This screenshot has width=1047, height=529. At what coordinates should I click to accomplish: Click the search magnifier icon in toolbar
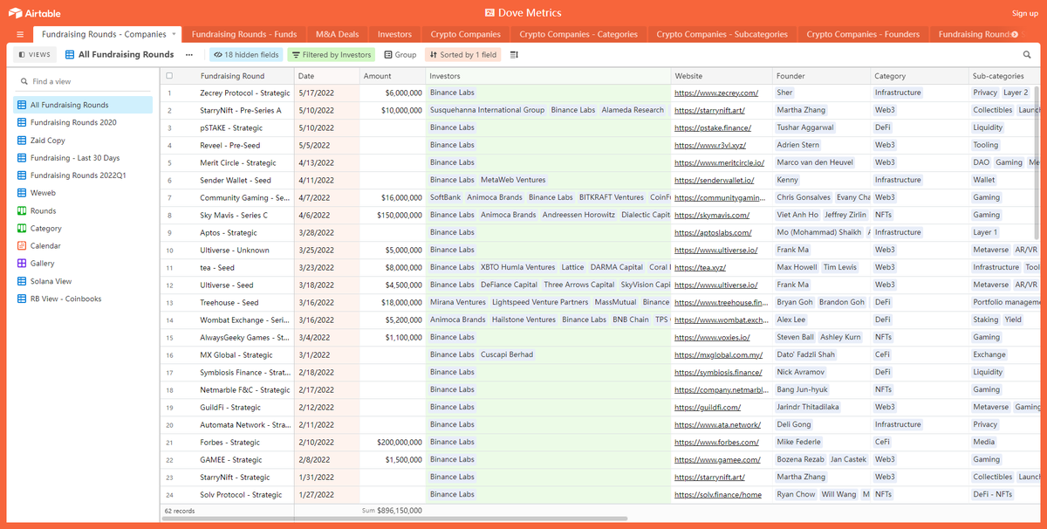coord(1026,54)
